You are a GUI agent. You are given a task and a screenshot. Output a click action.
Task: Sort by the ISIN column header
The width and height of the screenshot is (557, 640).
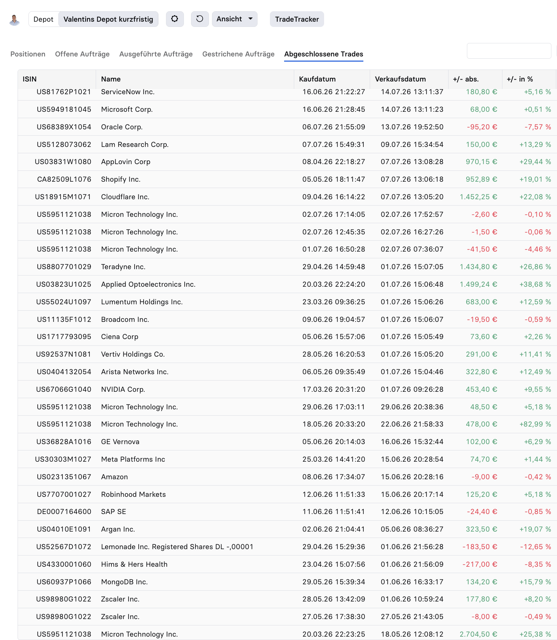[57, 79]
